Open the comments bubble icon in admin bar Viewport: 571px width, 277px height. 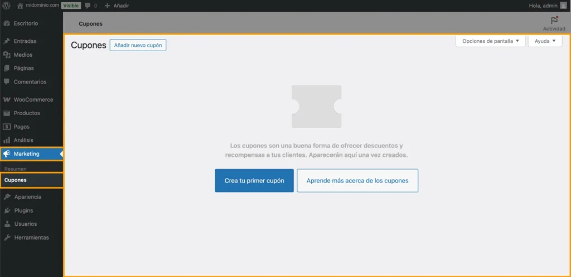[x=88, y=6]
